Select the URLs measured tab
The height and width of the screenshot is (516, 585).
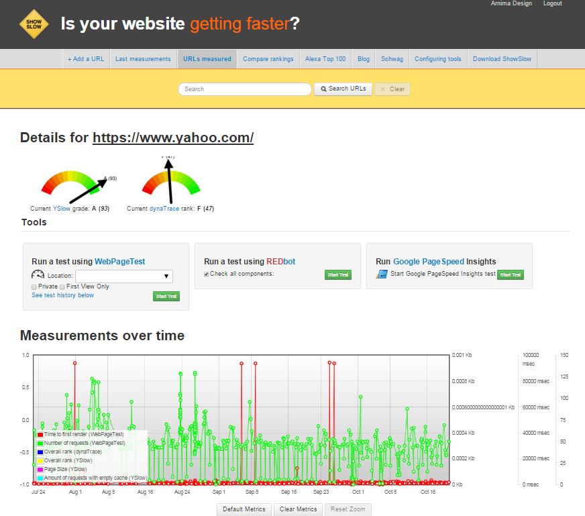point(207,59)
